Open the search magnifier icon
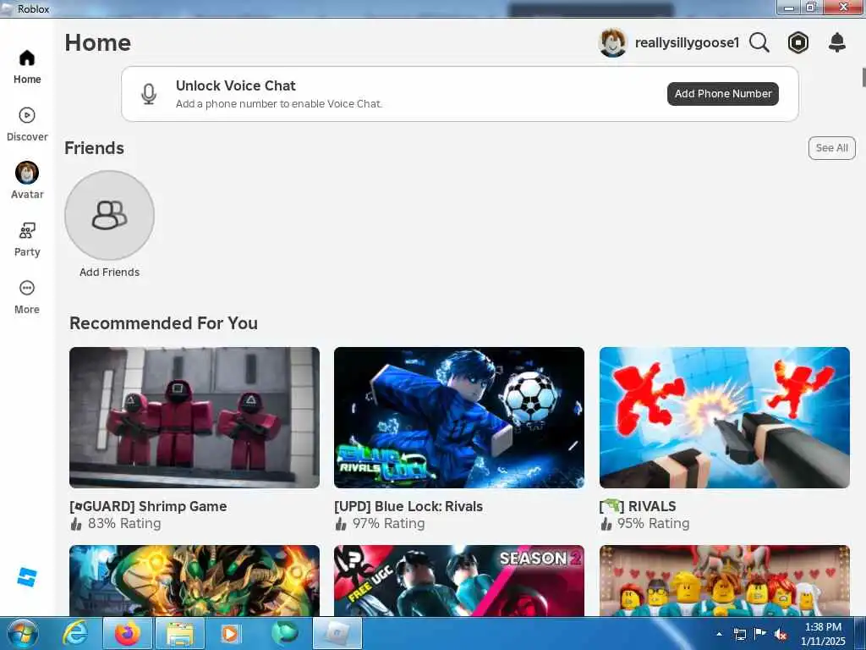Image resolution: width=866 pixels, height=650 pixels. coord(759,42)
